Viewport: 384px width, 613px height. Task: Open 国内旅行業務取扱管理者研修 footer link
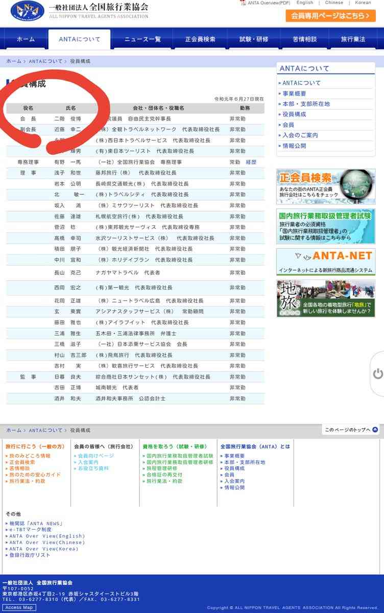pos(180,462)
